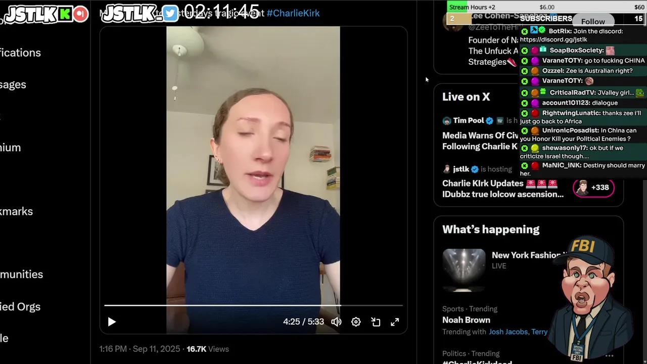647x364 pixels.
Task: Open Bookmarks in the sidebar
Action: pyautogui.click(x=16, y=211)
